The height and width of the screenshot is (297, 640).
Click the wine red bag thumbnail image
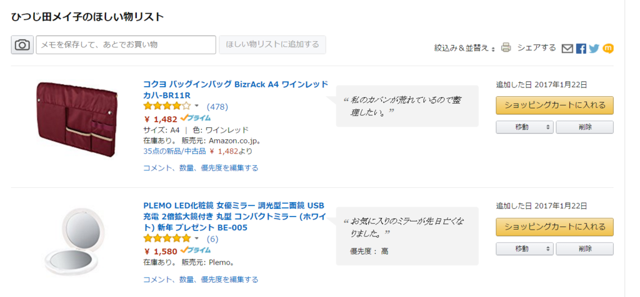click(78, 119)
